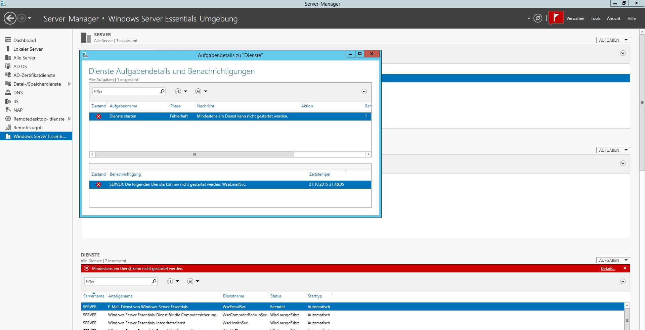Select the Dienste starten task row
Viewport: 645px width, 330px height.
coord(230,116)
